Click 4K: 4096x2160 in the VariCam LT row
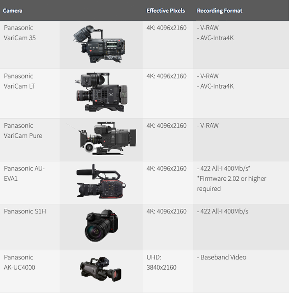 [x=166, y=76]
